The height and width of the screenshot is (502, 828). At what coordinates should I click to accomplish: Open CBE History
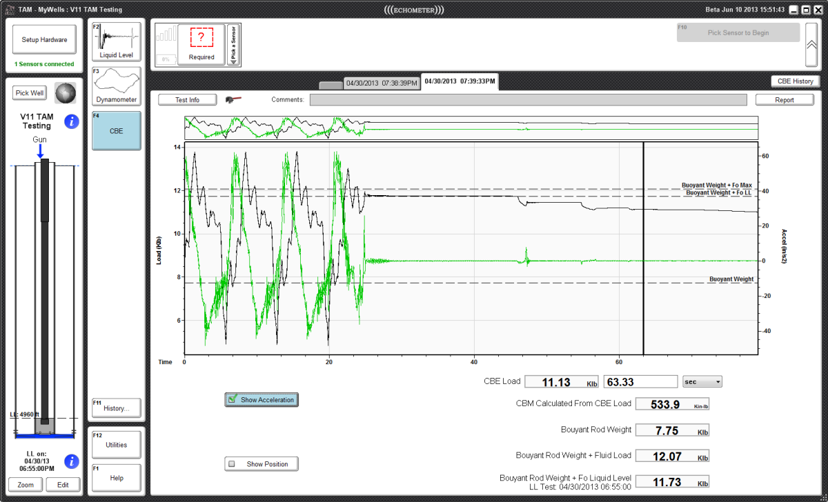794,81
